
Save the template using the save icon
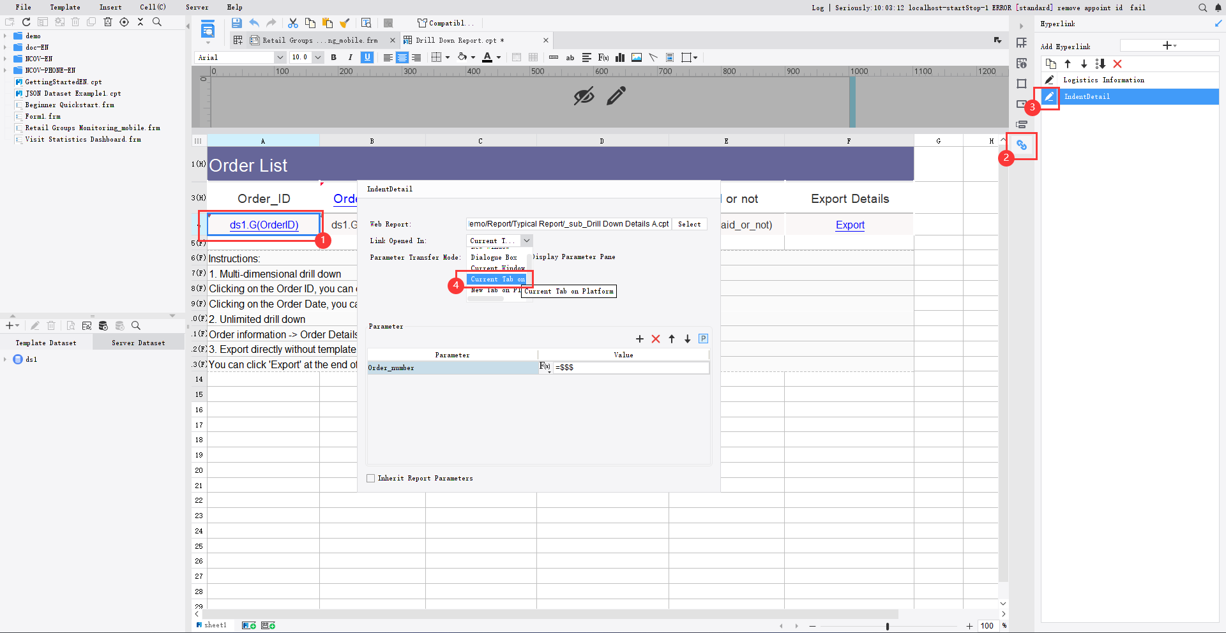(x=237, y=22)
